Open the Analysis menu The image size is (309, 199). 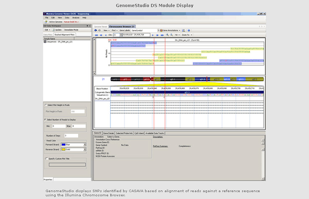click(75, 18)
